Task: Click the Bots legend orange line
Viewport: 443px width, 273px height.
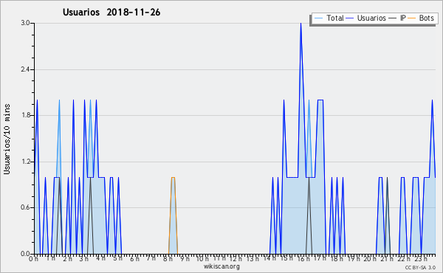Action: [x=412, y=18]
